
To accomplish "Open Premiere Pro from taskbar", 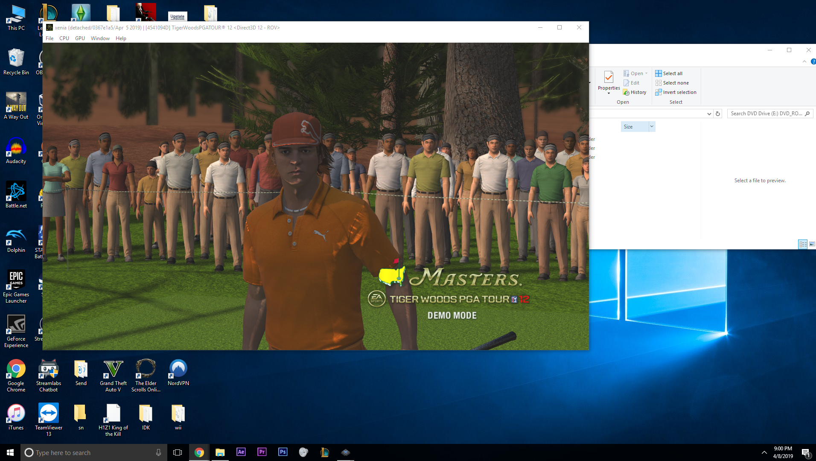I will (x=262, y=452).
